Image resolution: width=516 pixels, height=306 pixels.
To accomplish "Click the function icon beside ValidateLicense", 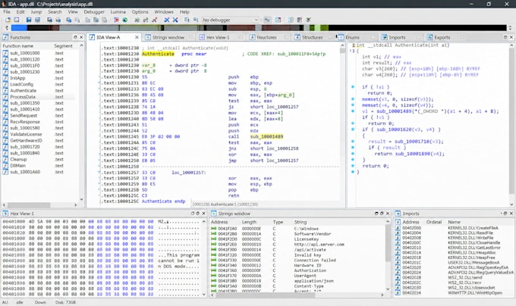I will (x=5, y=134).
